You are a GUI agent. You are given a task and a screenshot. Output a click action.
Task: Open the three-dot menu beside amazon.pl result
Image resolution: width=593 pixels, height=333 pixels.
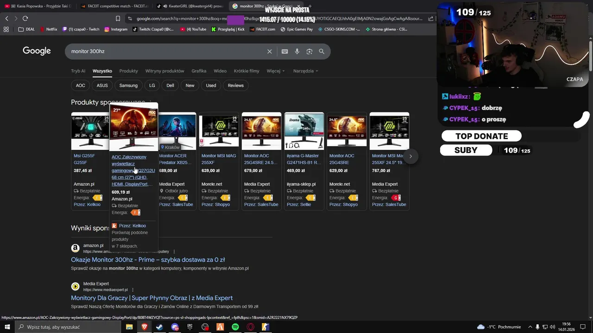pyautogui.click(x=174, y=252)
